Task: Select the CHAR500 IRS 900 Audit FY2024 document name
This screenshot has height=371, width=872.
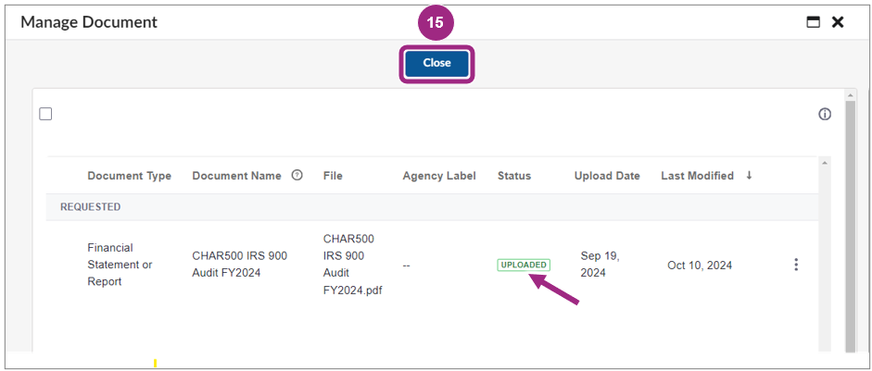Action: tap(240, 265)
